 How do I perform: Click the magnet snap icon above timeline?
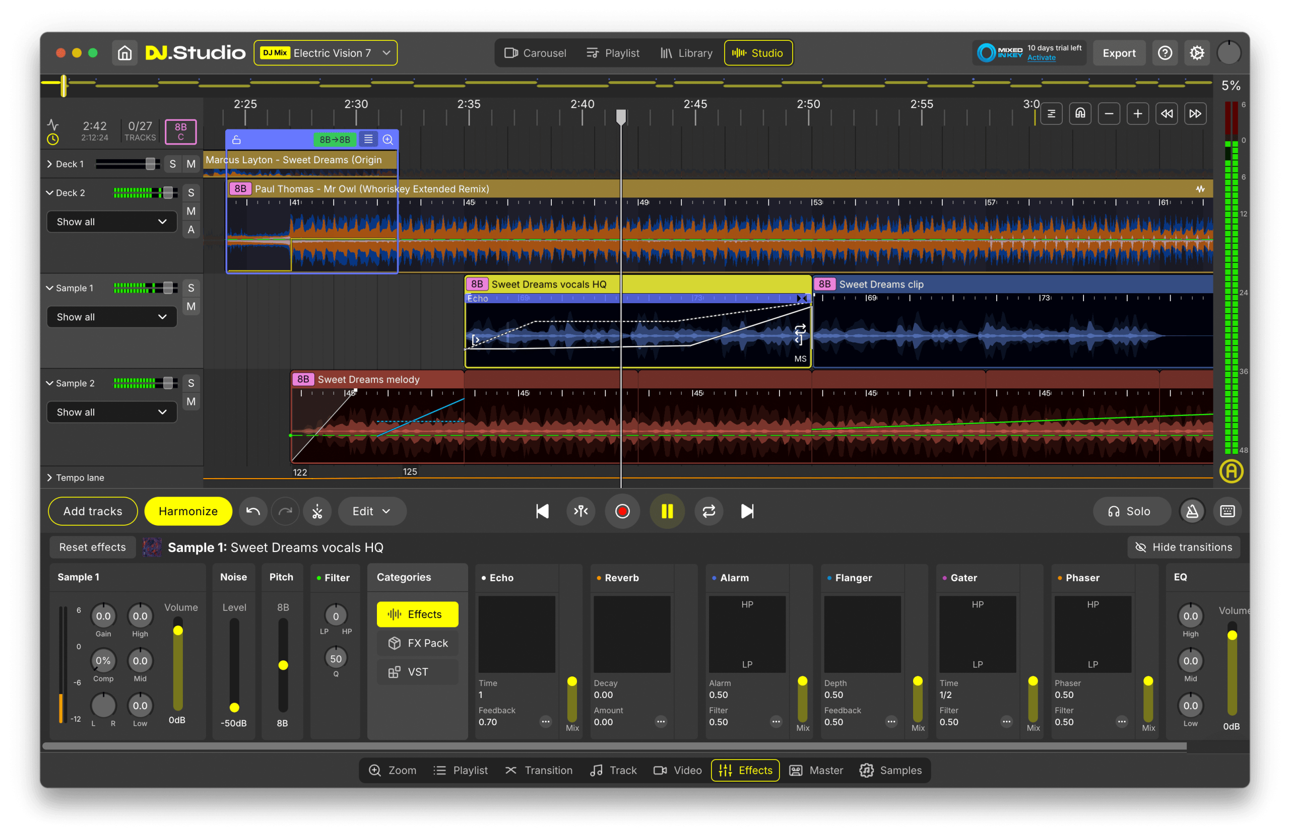click(1080, 113)
